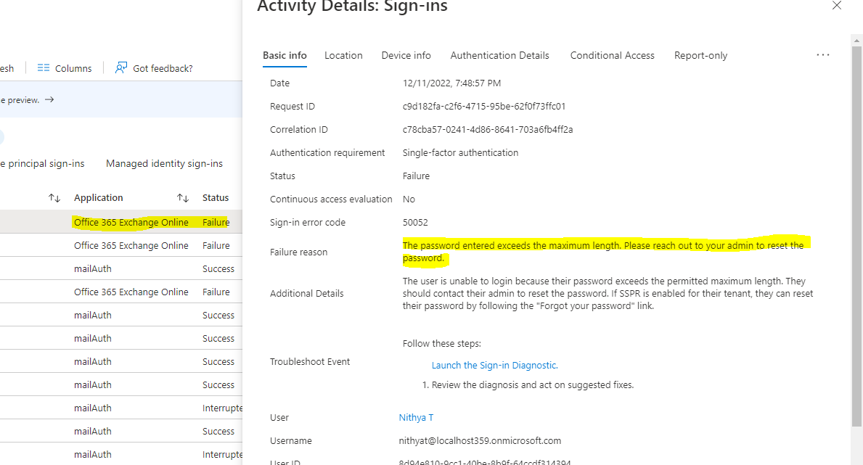Open user Nithya T profile link

[x=416, y=418]
